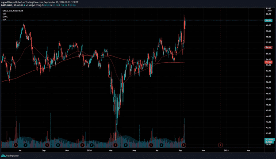
Task: Click the 58.00 price axis label
Action: (268, 37)
